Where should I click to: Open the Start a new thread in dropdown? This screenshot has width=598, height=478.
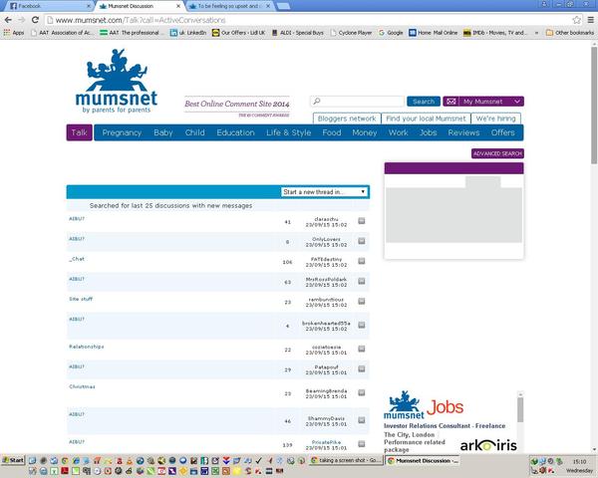click(x=325, y=192)
